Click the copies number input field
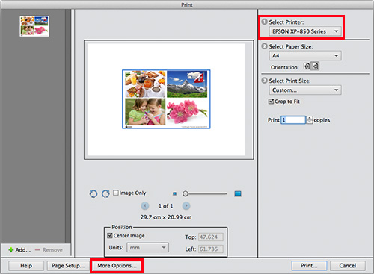This screenshot has height=274, width=374. (293, 120)
